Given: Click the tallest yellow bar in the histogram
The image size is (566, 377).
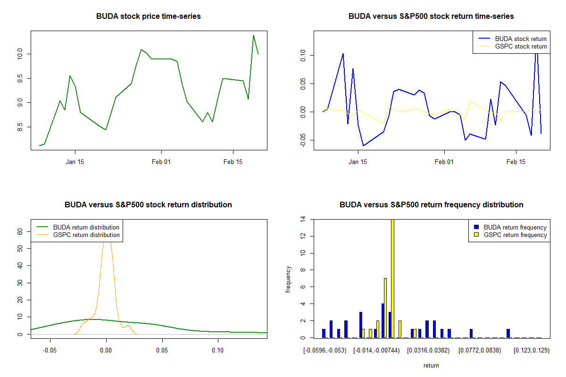Looking at the screenshot, I should [393, 278].
